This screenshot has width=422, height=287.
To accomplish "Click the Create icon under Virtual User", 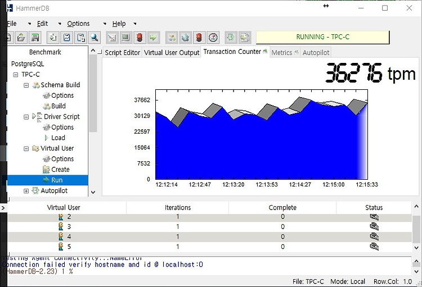I will pos(46,170).
